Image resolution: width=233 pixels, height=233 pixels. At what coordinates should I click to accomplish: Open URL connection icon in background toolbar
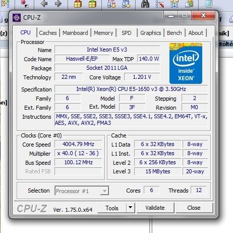[126, 4]
